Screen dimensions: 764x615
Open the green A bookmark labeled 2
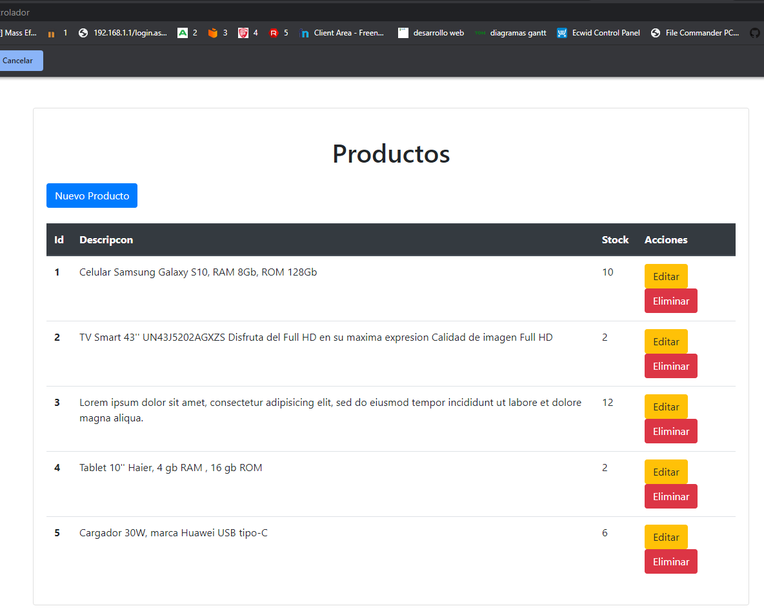point(187,33)
